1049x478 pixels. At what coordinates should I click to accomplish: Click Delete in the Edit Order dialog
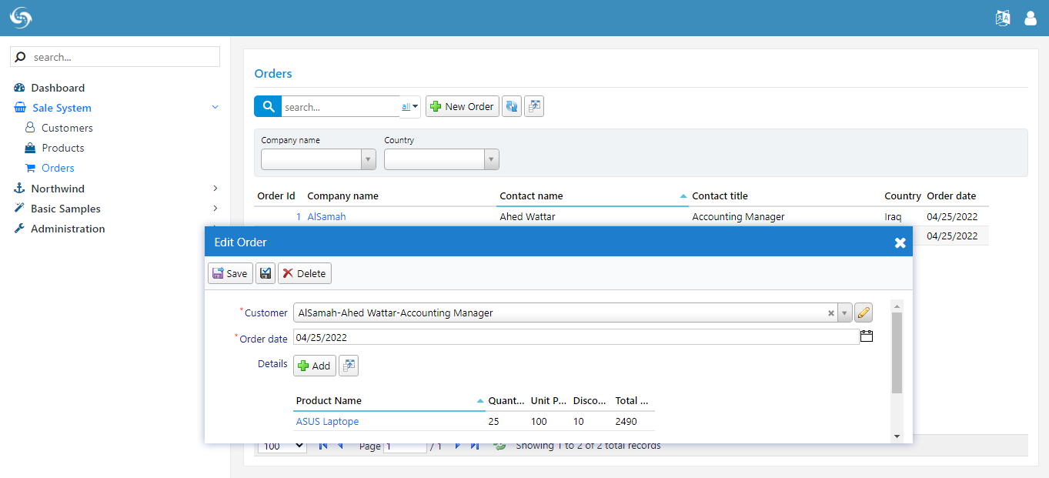305,273
